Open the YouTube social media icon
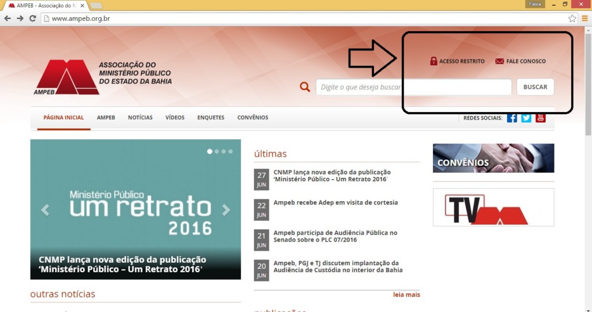This screenshot has width=592, height=312. click(x=541, y=118)
